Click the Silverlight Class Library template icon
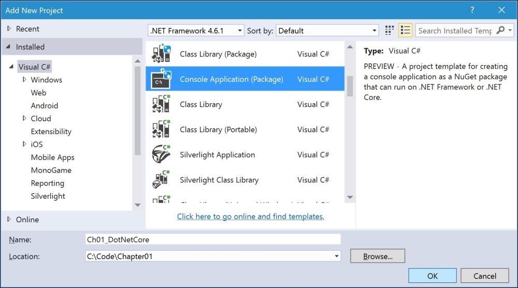 point(161,180)
